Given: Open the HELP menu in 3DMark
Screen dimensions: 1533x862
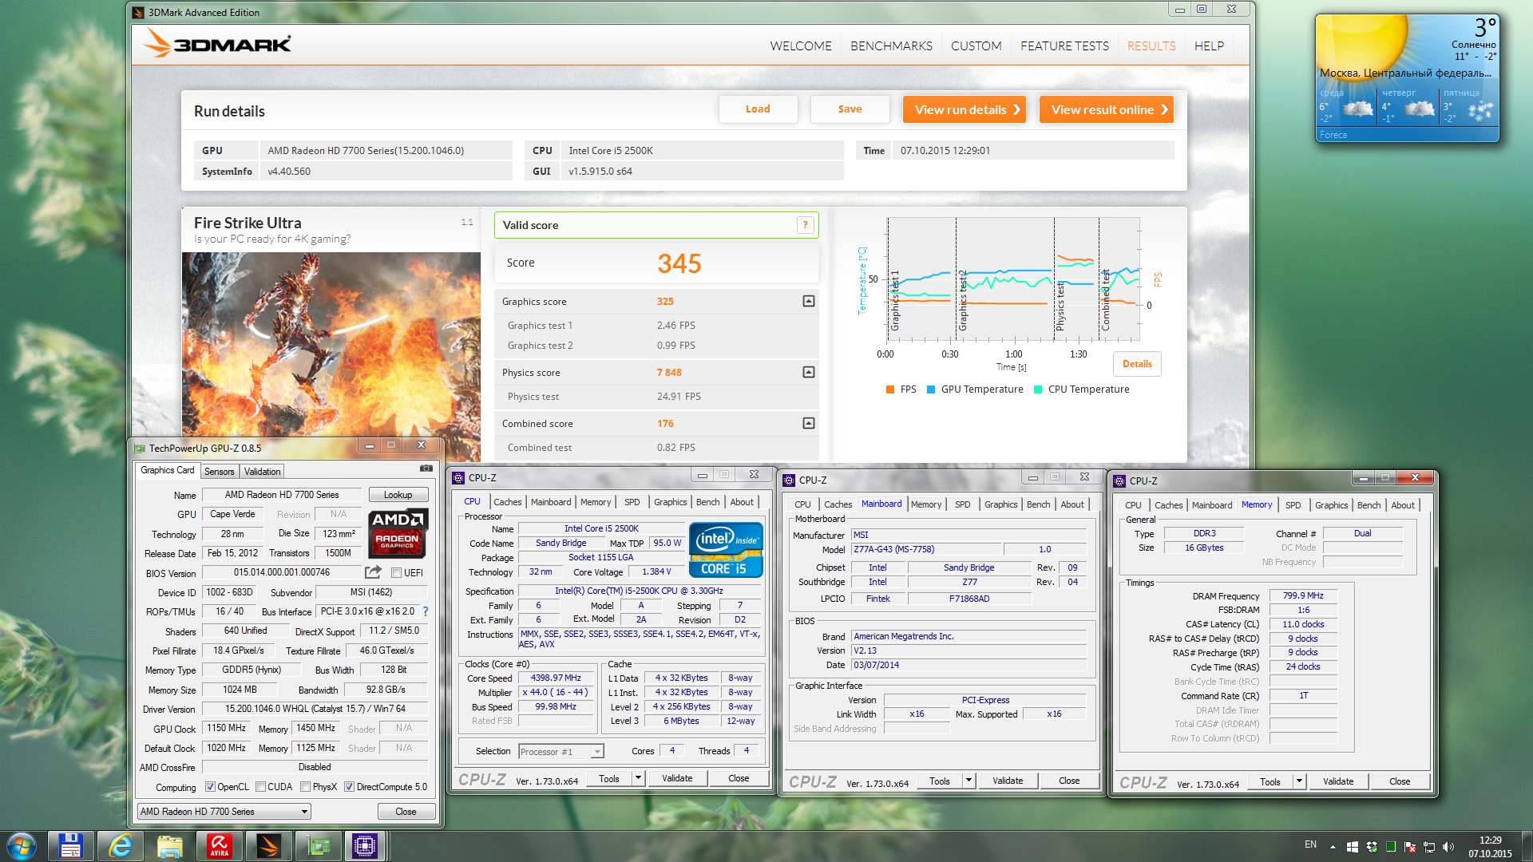Looking at the screenshot, I should (1209, 46).
